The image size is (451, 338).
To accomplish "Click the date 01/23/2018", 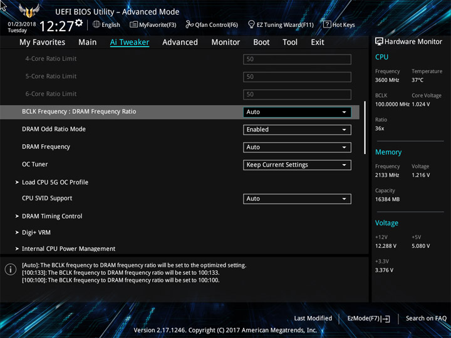I will (x=22, y=24).
